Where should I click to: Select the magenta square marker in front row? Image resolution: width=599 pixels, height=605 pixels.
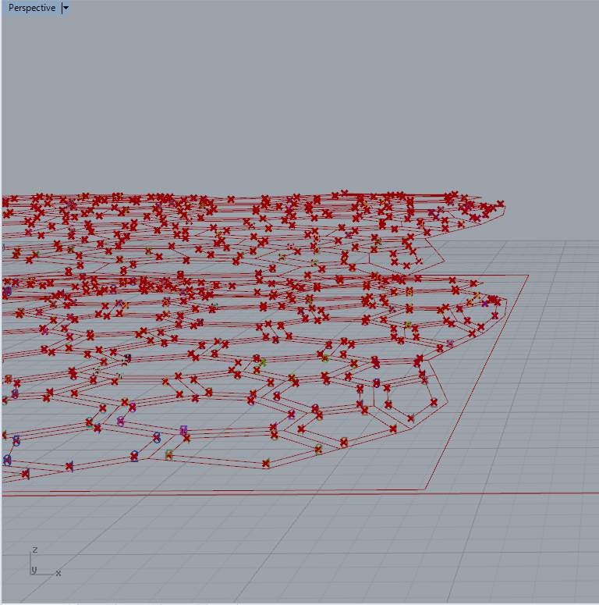click(x=183, y=429)
